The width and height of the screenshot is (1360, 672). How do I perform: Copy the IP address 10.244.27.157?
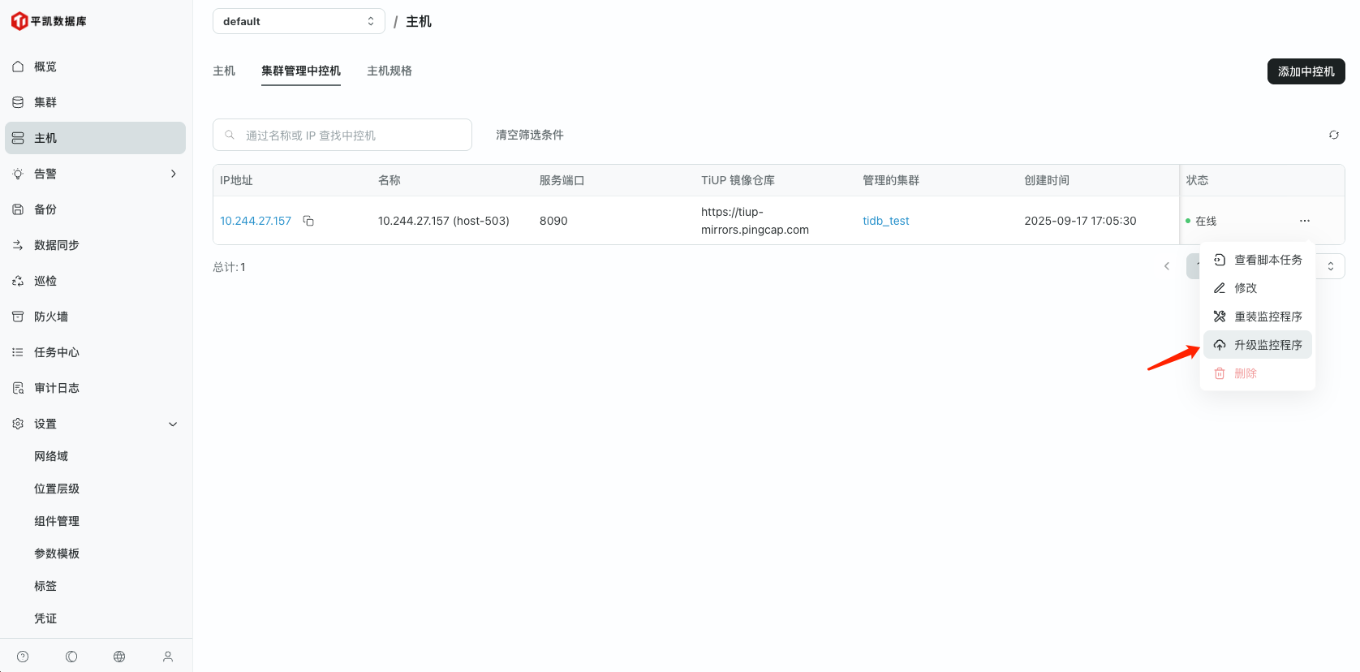point(308,221)
